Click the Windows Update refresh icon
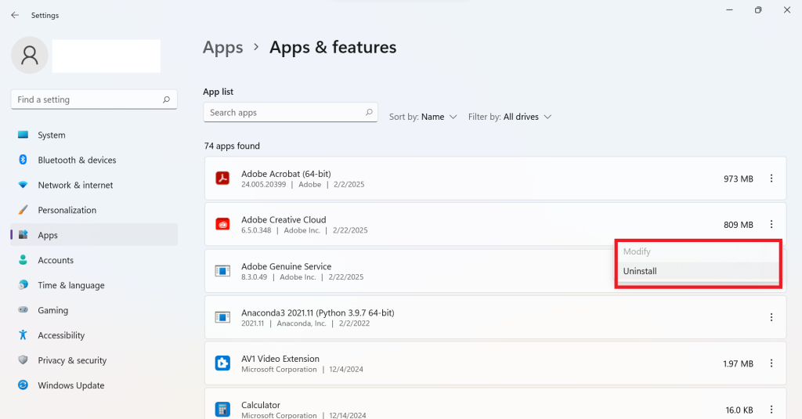Viewport: 802px width, 419px height. (23, 385)
